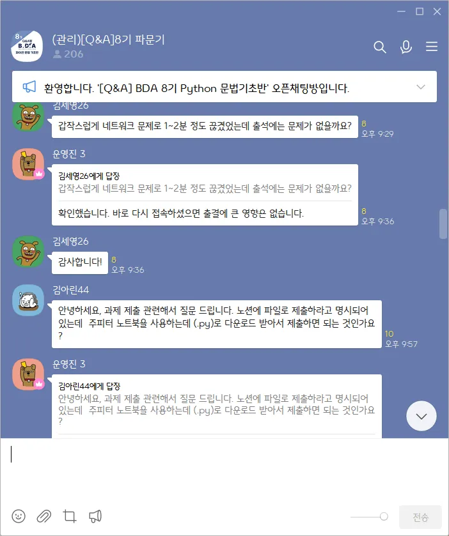
Task: Expand the pinned welcome notice chevron
Action: [421, 87]
